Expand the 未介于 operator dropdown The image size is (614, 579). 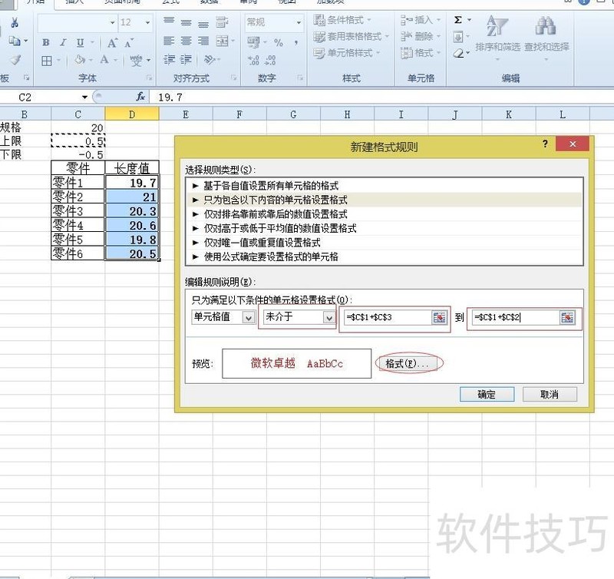(x=328, y=318)
